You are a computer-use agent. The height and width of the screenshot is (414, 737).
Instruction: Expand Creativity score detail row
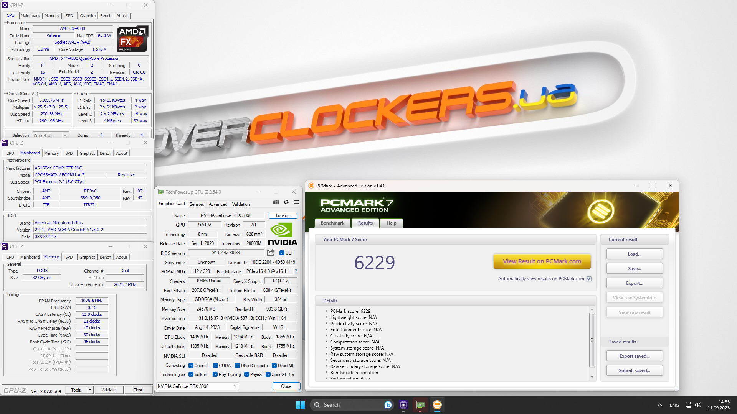(326, 336)
